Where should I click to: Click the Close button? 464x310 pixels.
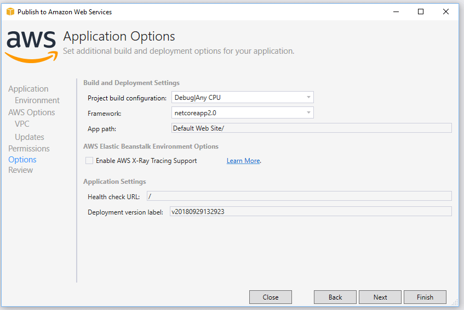271,297
